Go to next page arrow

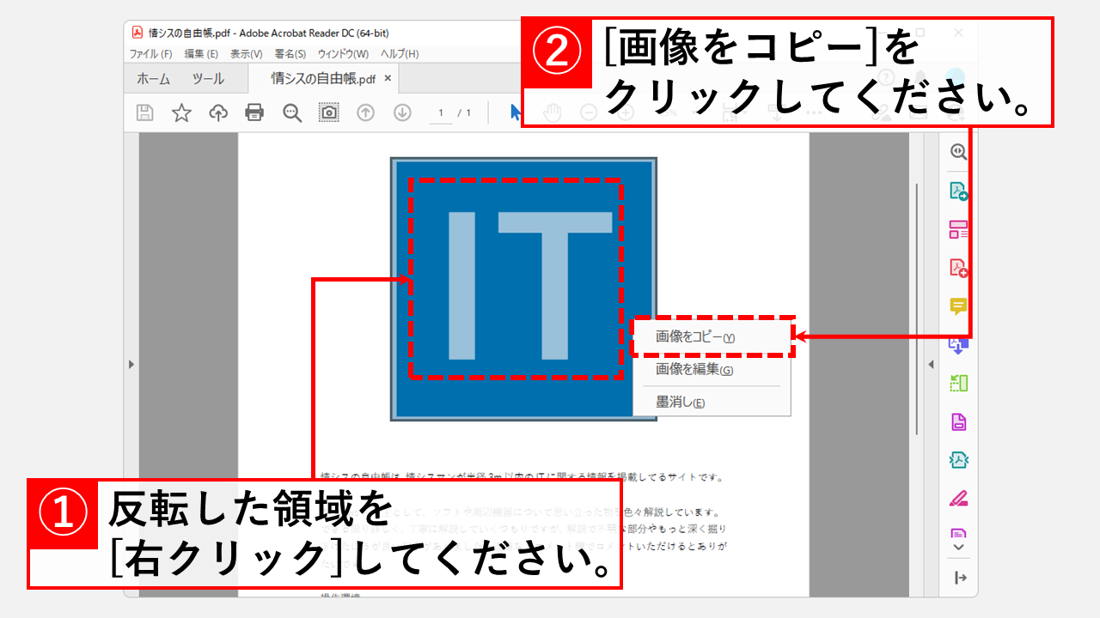(x=402, y=112)
